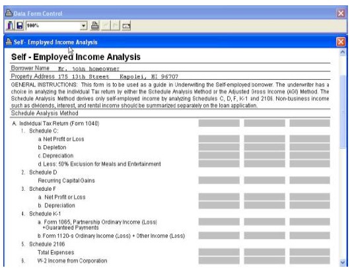This screenshot has height=268, width=352.
Task: Click first field for Schedule C Net Profit or Loss
Action: click(219, 139)
